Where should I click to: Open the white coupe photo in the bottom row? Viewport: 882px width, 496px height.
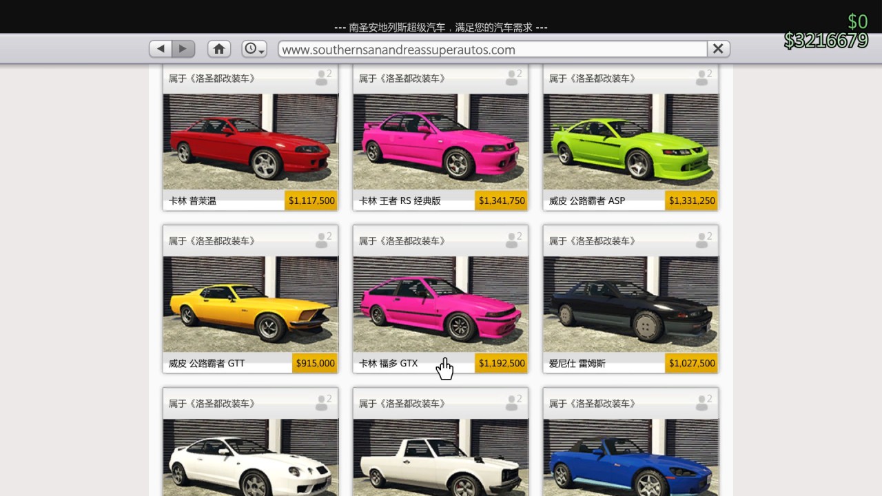point(251,457)
